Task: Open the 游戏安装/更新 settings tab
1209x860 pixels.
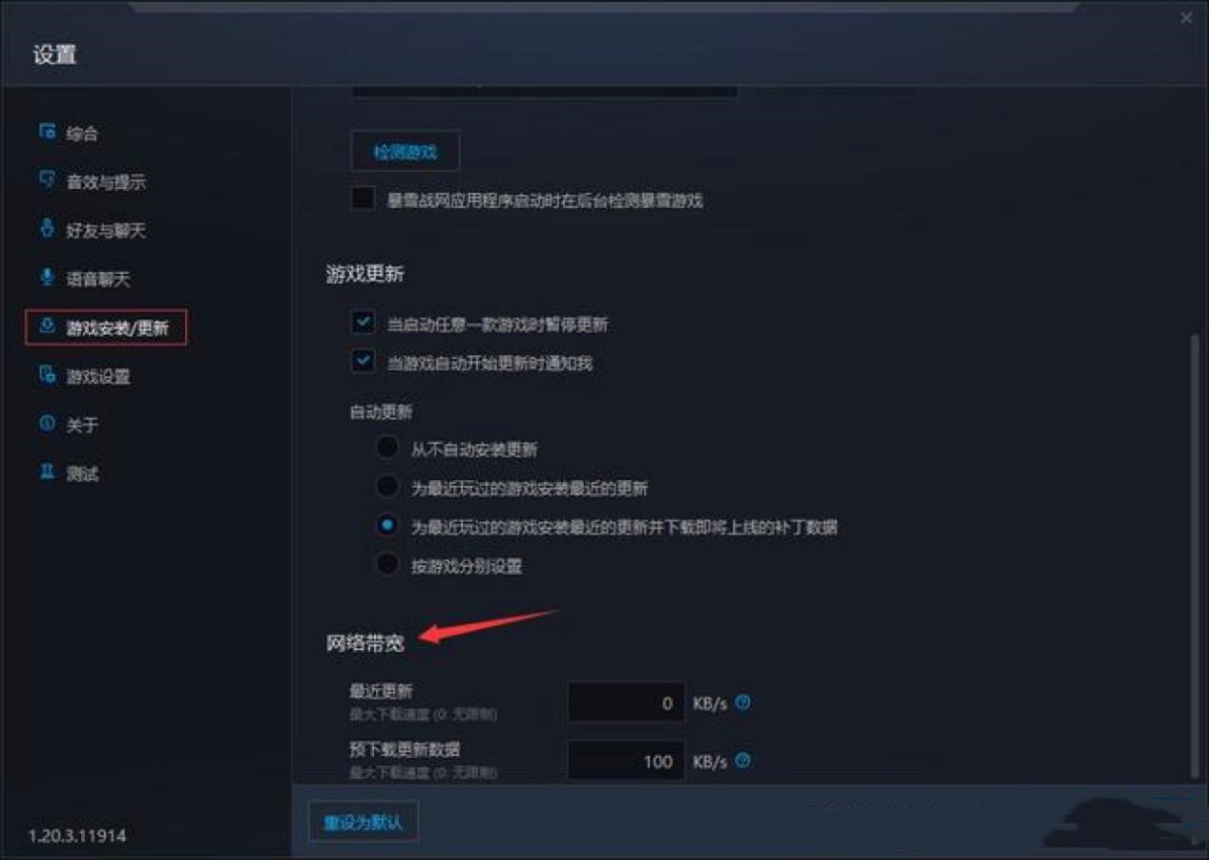Action: 106,327
